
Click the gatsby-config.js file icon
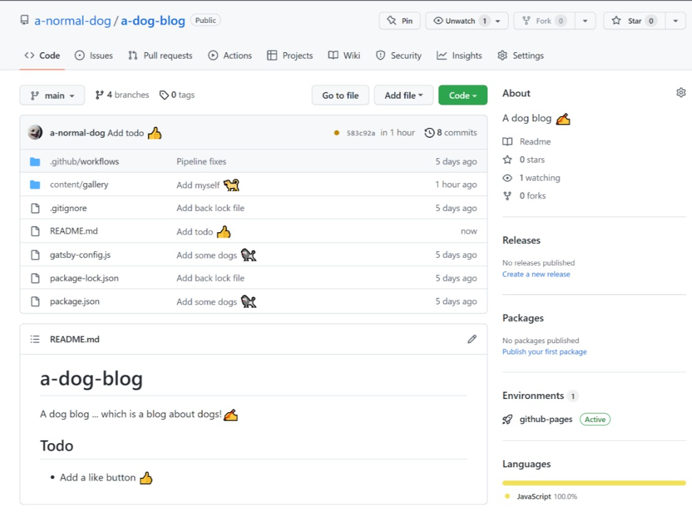tap(35, 254)
